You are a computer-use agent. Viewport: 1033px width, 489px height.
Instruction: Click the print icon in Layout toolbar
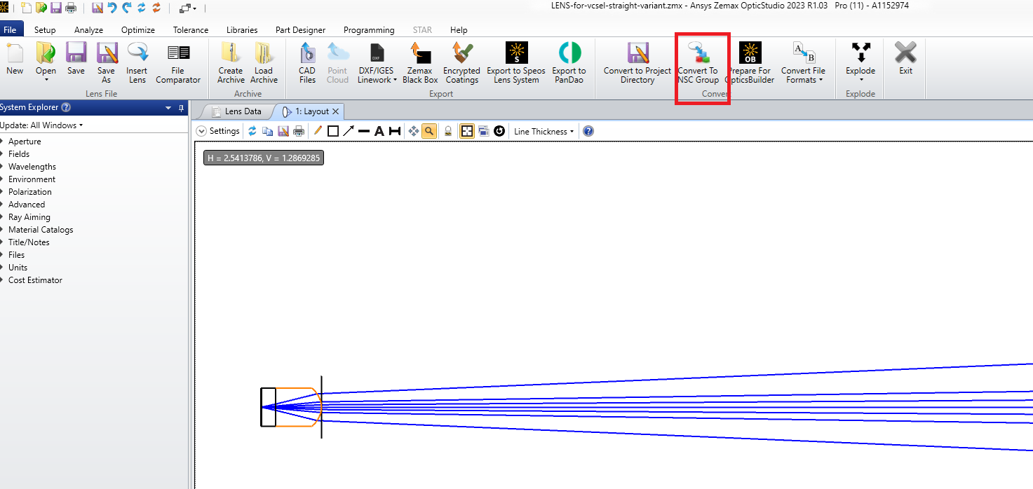(299, 131)
